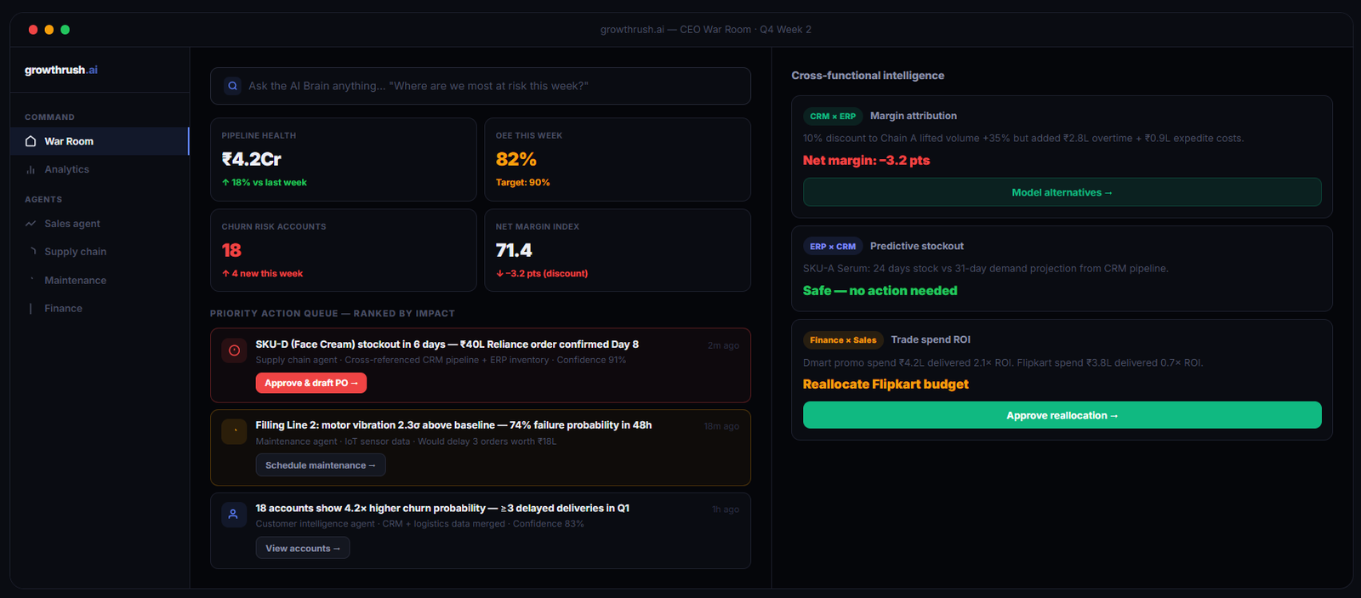
Task: Click the 18 accounts churn probability headline
Action: 442,508
